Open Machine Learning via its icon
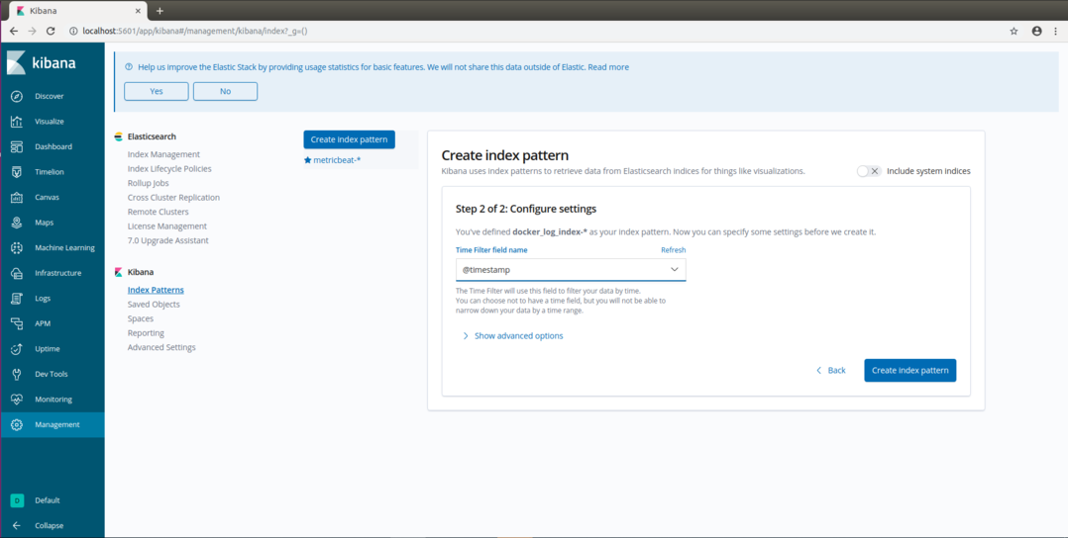This screenshot has height=538, width=1068. pyautogui.click(x=17, y=248)
